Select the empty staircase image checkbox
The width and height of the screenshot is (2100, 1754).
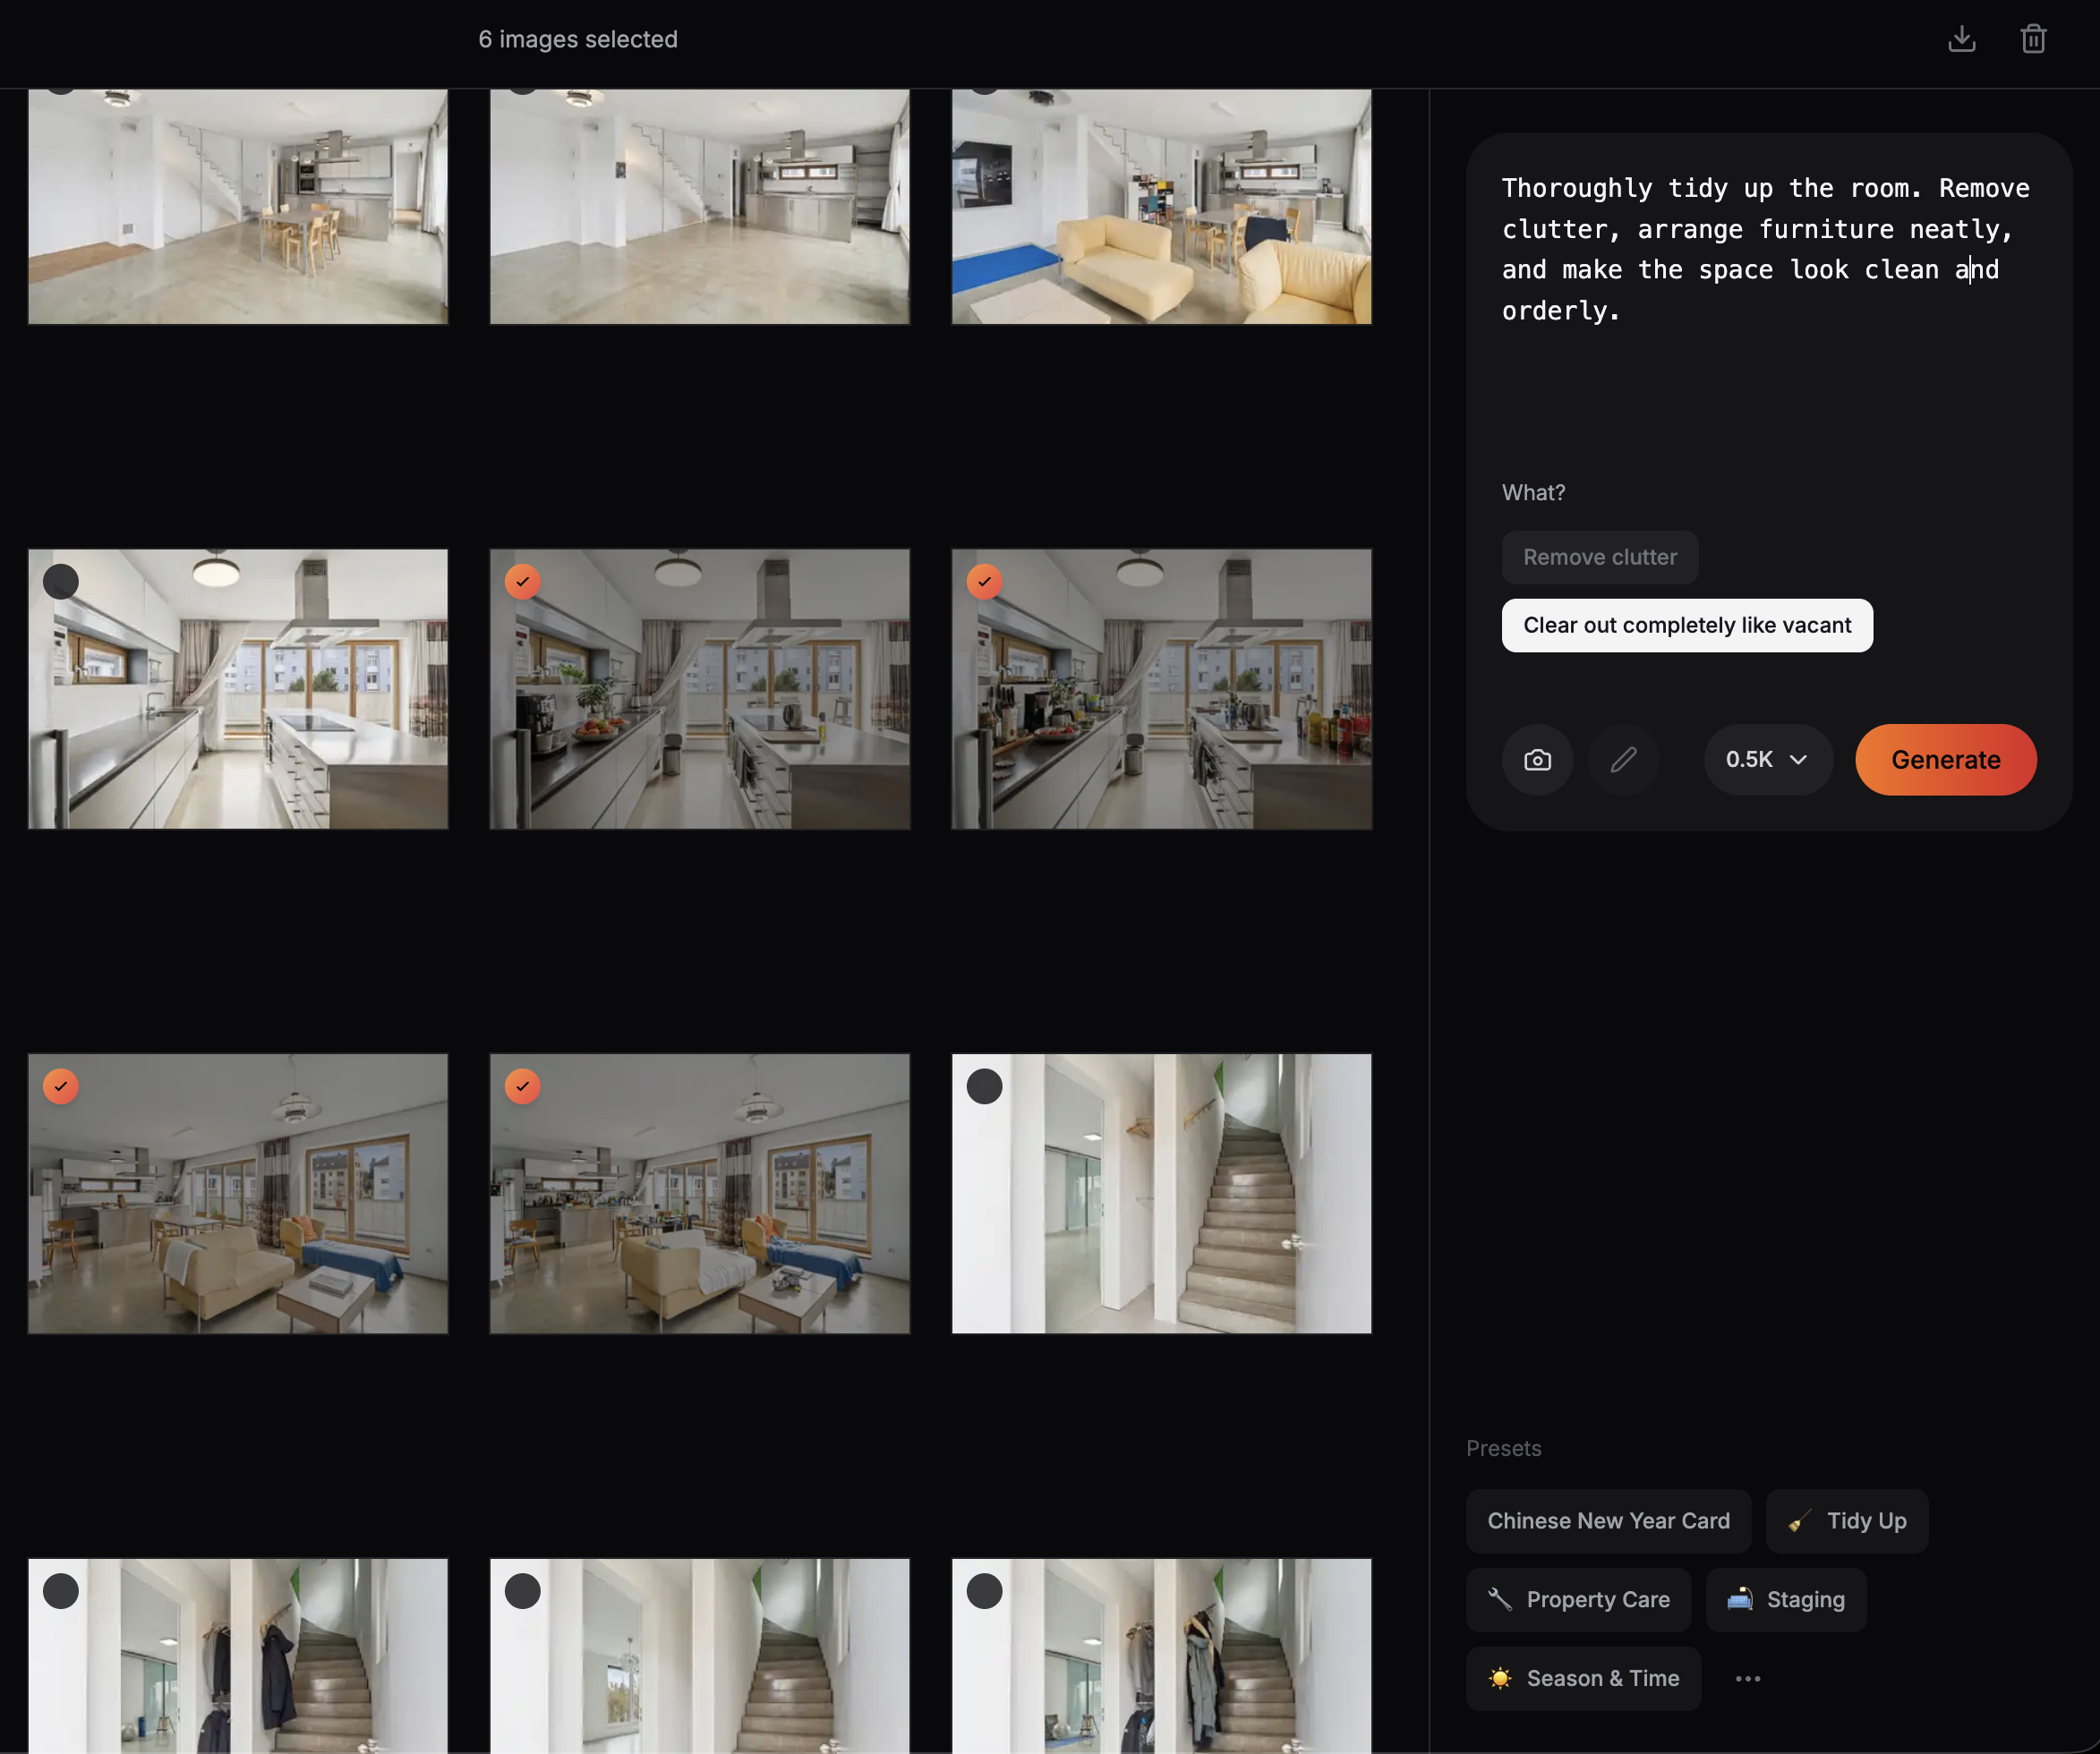984,1087
